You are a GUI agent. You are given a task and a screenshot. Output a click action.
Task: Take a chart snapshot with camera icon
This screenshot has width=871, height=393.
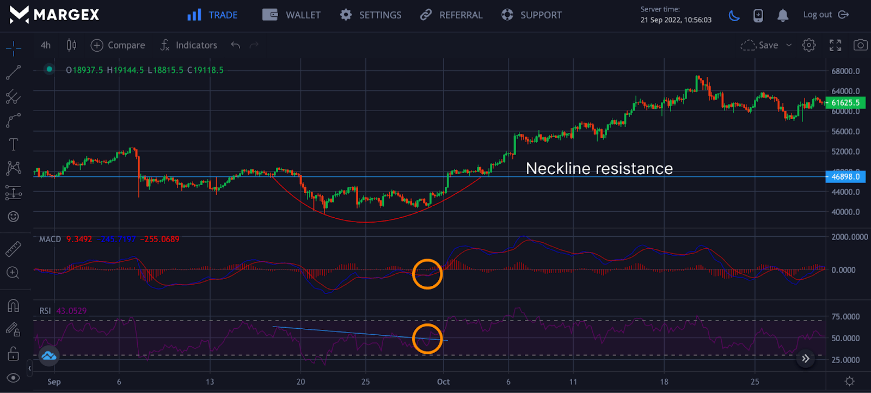pos(860,45)
